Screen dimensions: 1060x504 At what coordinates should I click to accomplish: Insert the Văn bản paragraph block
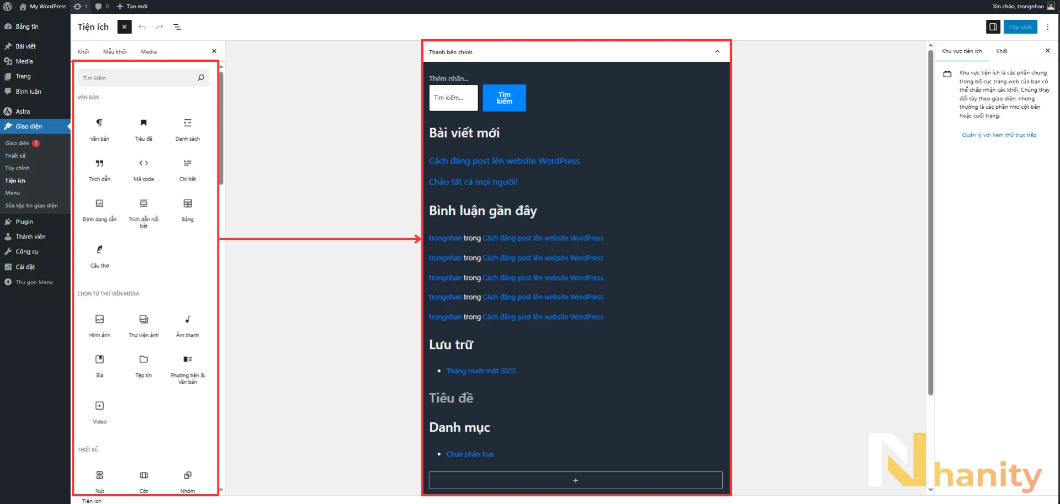pyautogui.click(x=99, y=129)
